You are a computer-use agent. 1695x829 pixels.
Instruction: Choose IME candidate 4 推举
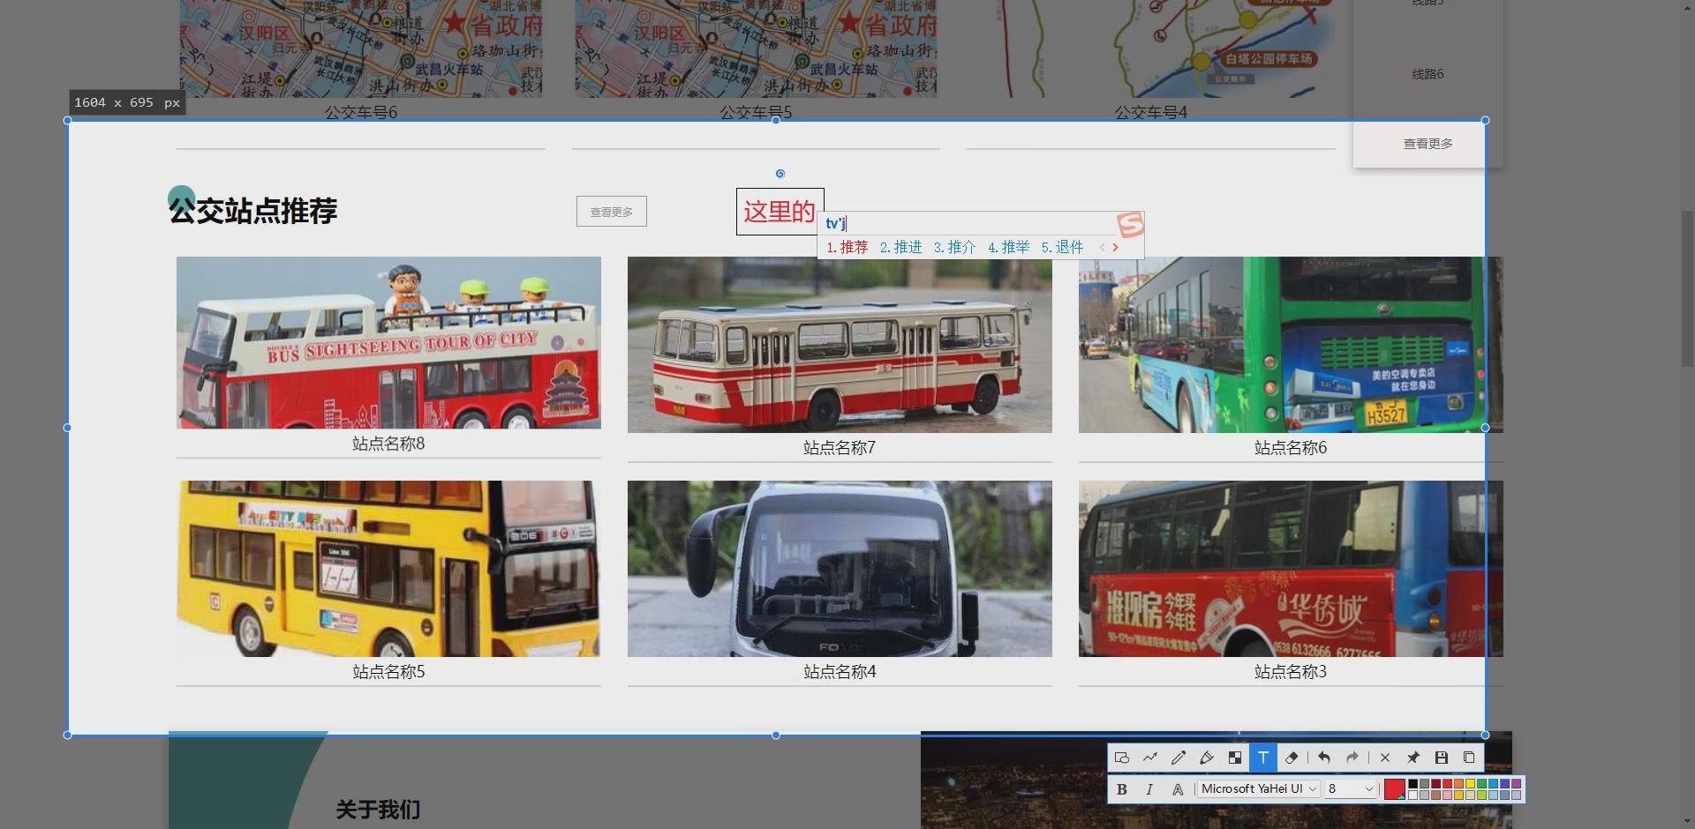[x=1009, y=247]
